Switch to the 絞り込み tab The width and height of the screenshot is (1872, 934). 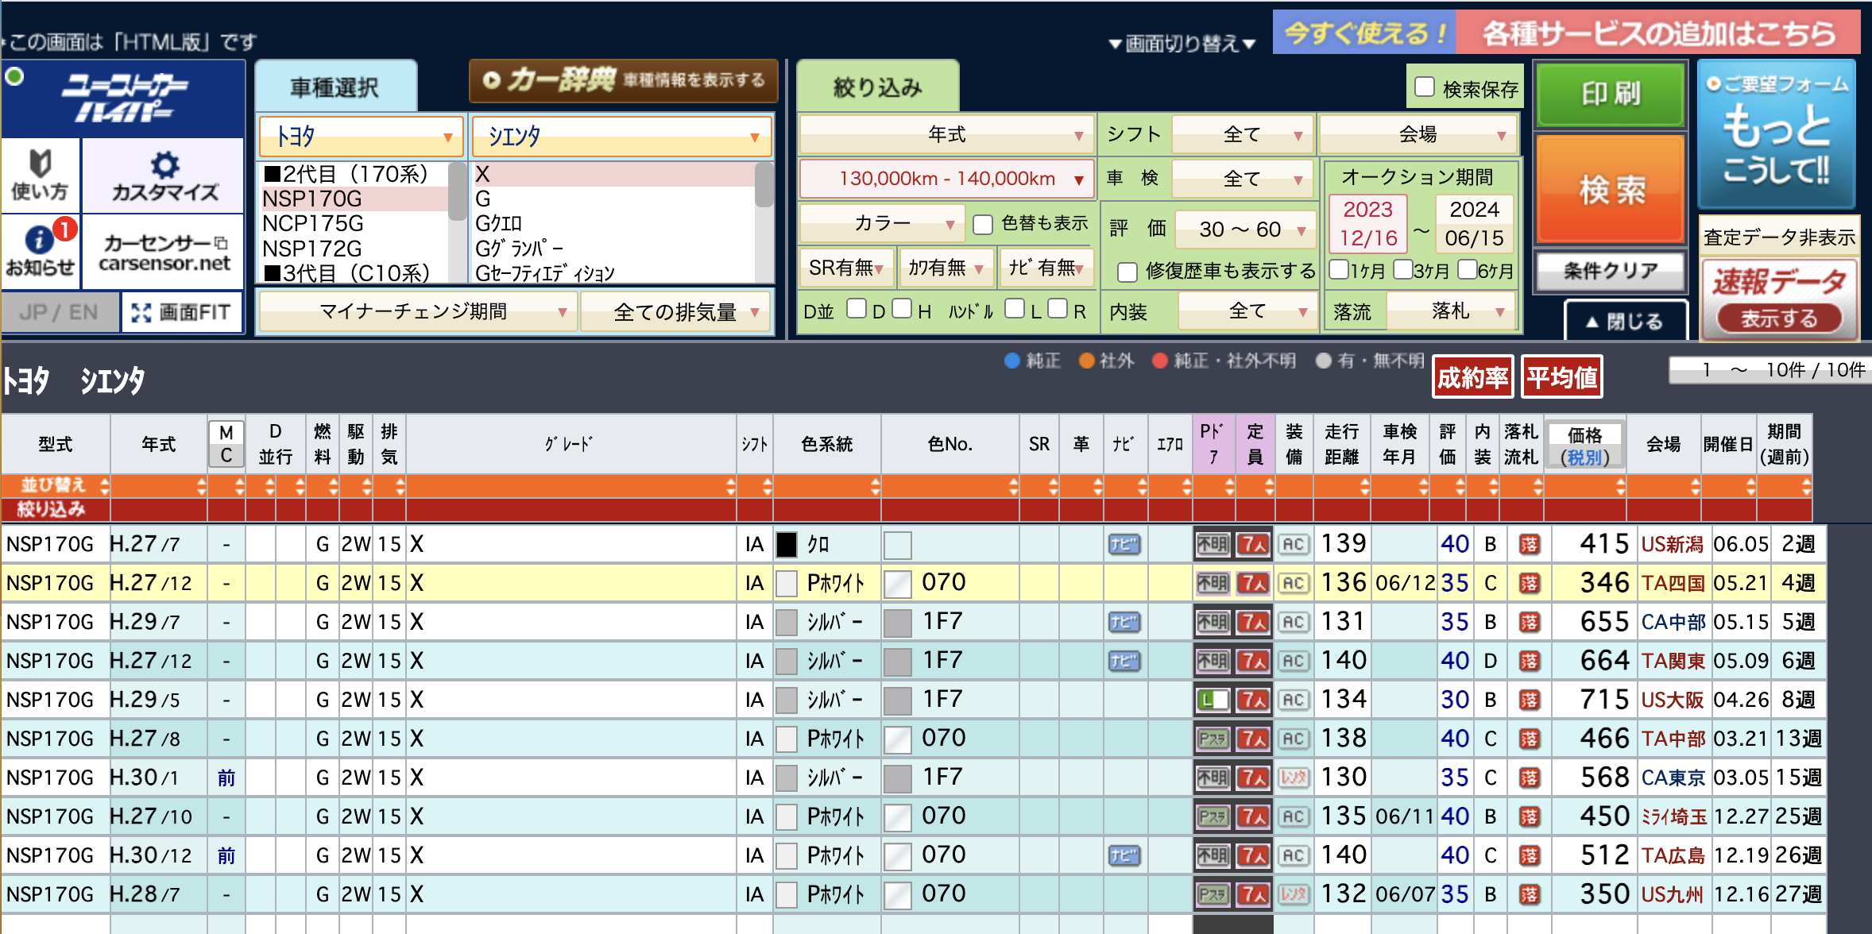(878, 87)
